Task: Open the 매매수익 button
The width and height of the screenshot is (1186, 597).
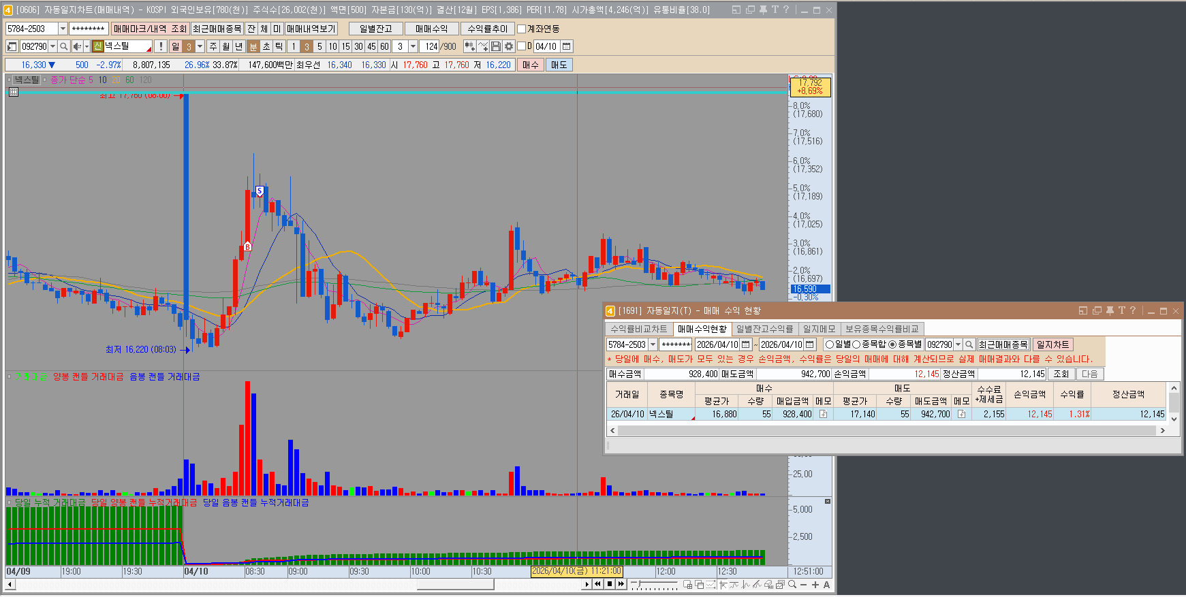Action: coord(431,29)
